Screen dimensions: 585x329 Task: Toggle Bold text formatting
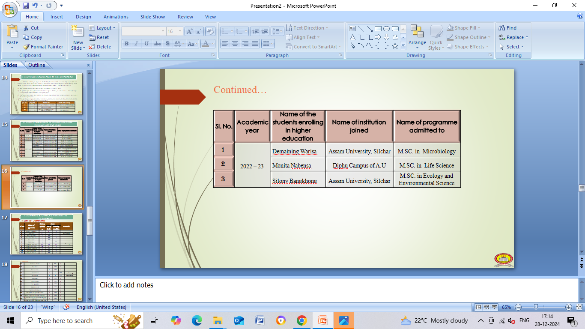(126, 44)
